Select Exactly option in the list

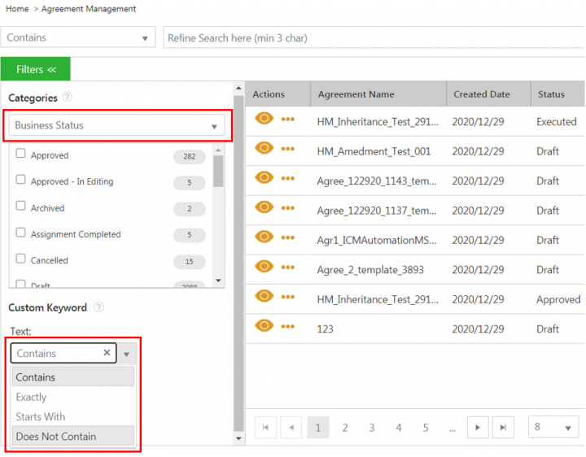pos(73,397)
